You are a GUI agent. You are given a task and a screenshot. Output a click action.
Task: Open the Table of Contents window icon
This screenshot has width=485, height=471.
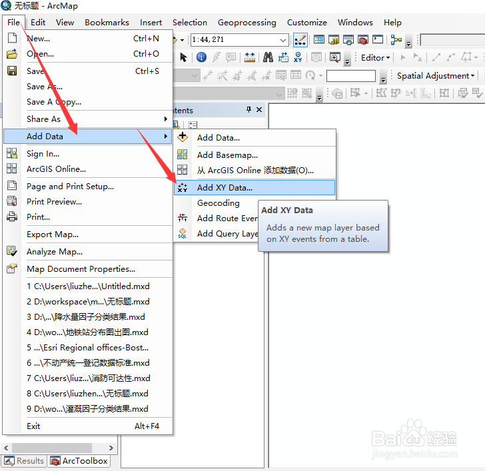(319, 39)
